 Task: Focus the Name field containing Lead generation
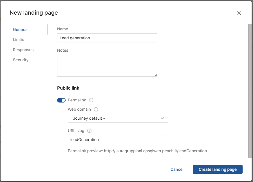(107, 38)
